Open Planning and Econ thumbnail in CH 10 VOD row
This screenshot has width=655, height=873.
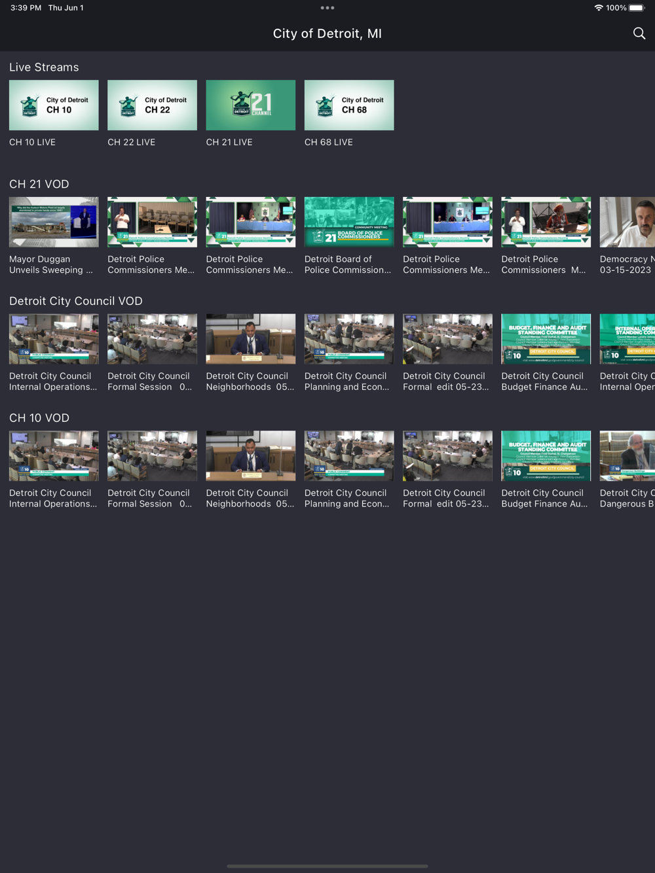click(x=349, y=456)
